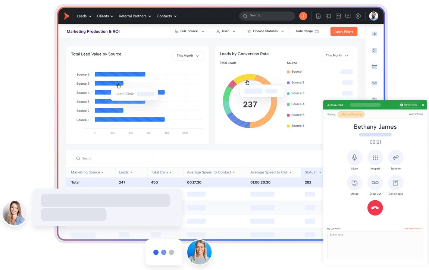Click the Enter note text area
Image resolution: width=429 pixels, height=270 pixels.
coord(375,245)
